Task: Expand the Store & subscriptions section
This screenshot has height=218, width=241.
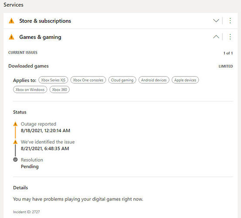Action: 216,20
